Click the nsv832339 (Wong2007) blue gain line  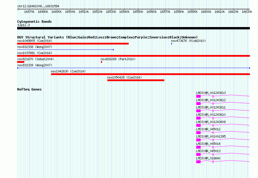(x=134, y=68)
